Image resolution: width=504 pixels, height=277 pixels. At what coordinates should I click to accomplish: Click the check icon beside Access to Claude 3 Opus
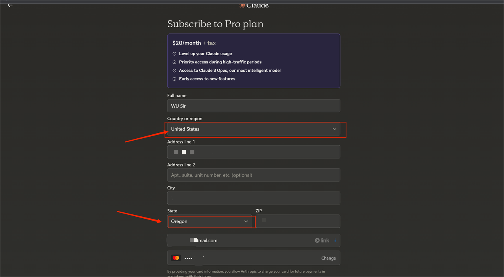174,71
